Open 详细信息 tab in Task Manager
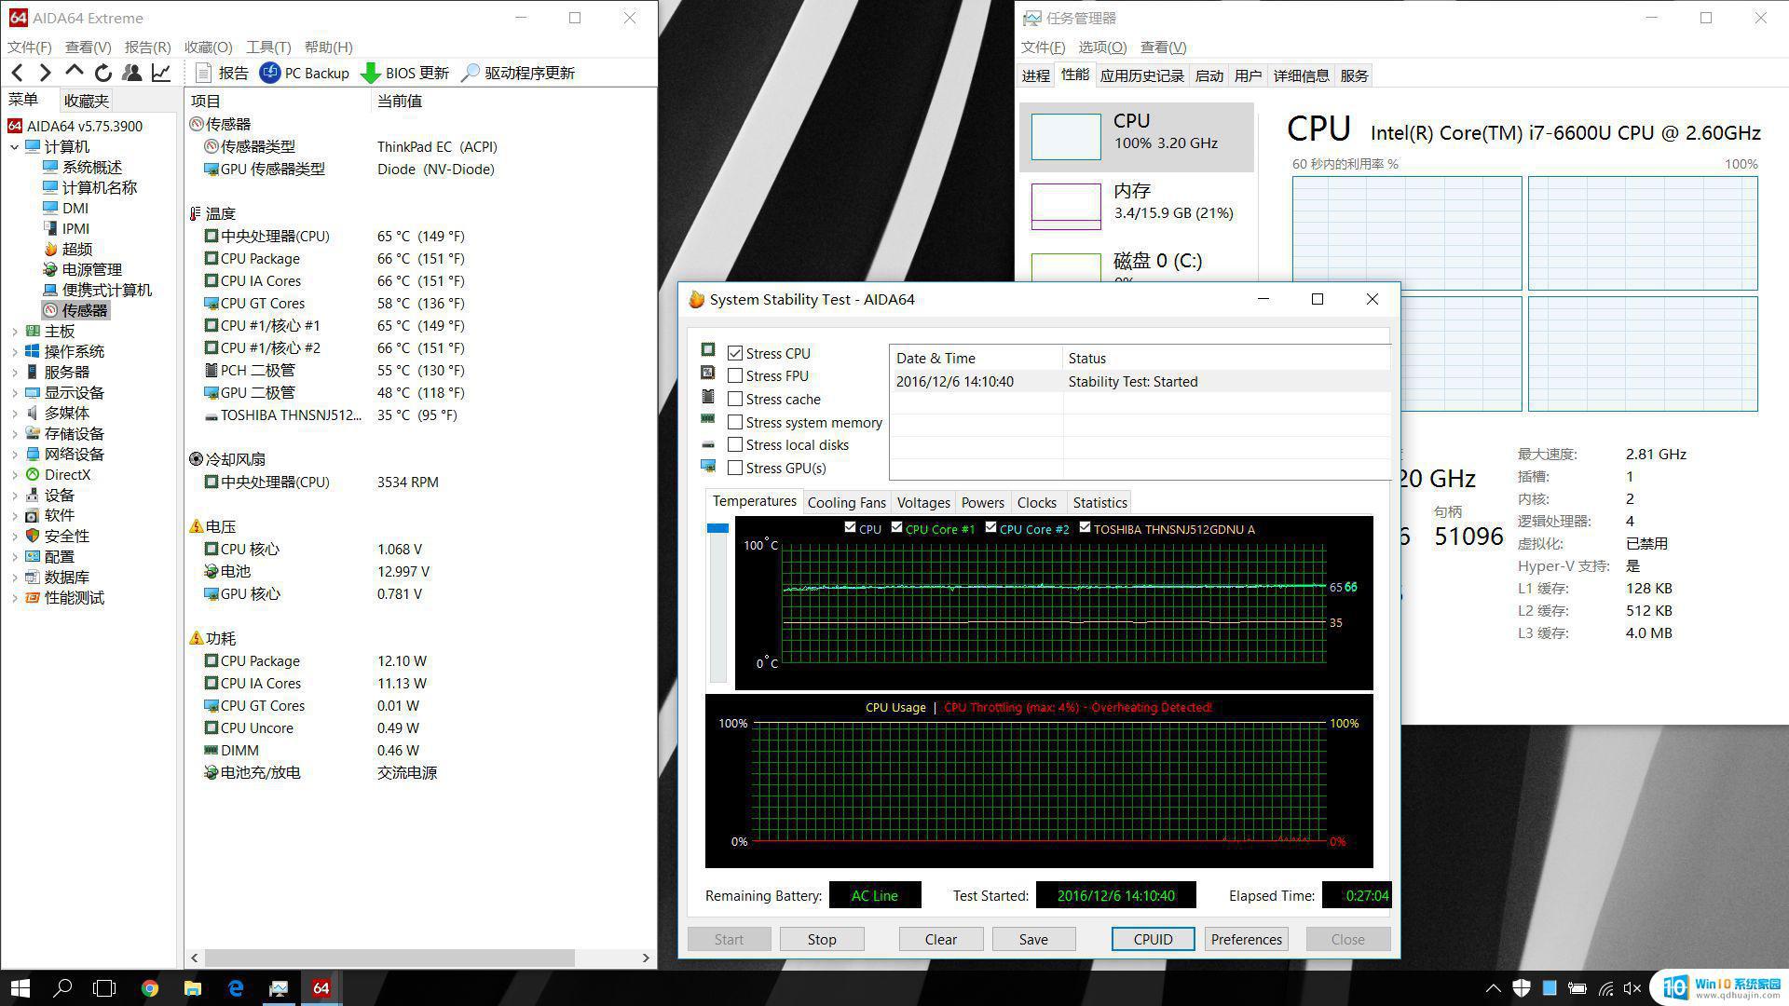This screenshot has width=1789, height=1006. 1301,75
